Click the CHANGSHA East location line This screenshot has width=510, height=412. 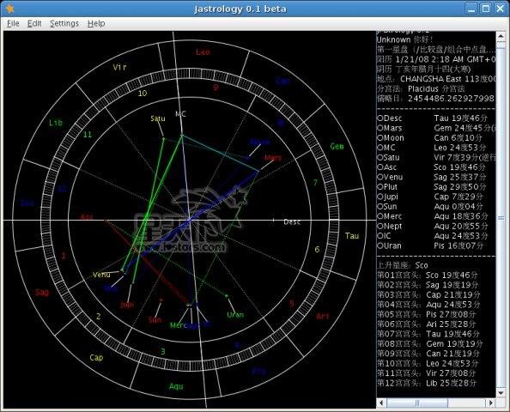436,79
